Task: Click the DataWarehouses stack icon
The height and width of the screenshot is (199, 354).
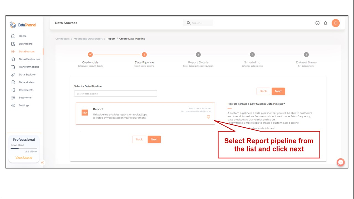Action: pos(13,59)
